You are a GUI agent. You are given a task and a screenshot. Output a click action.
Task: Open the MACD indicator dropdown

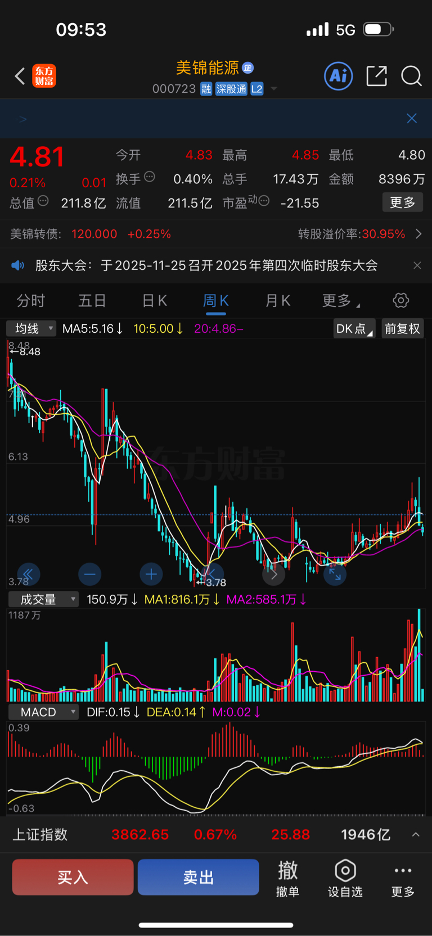(x=43, y=712)
